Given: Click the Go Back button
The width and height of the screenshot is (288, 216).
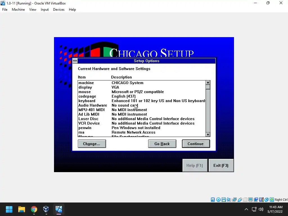Looking at the screenshot, I should 162,144.
